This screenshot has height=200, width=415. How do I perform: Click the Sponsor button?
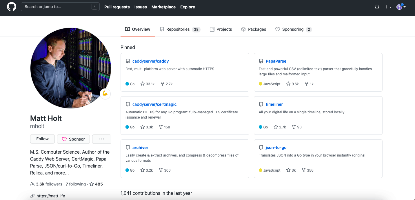[73, 139]
